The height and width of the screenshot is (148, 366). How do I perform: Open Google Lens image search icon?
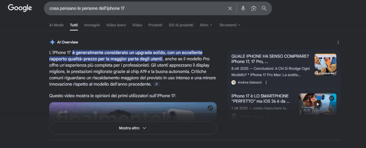(253, 9)
